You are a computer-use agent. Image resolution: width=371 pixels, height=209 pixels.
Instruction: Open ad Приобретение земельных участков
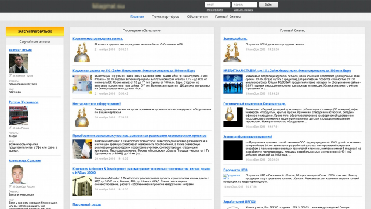(x=140, y=135)
